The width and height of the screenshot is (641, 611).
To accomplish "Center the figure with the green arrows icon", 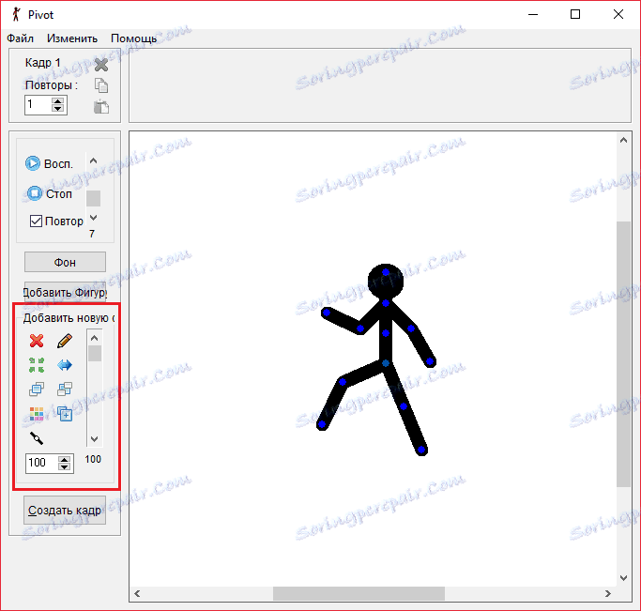I will click(x=37, y=365).
